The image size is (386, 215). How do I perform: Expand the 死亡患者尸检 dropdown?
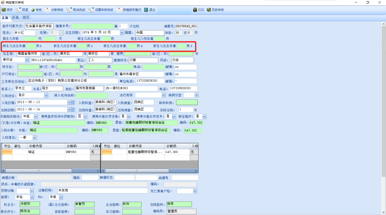(x=195, y=191)
